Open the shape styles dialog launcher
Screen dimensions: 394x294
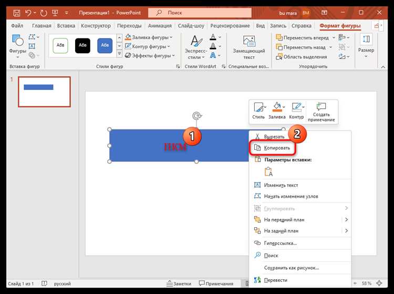coord(178,66)
